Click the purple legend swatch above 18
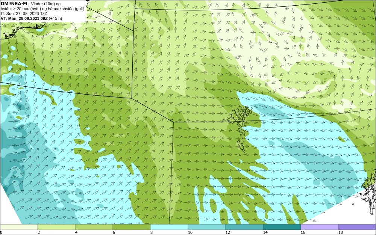Screen dimensions: 376x235 click(x=357, y=227)
